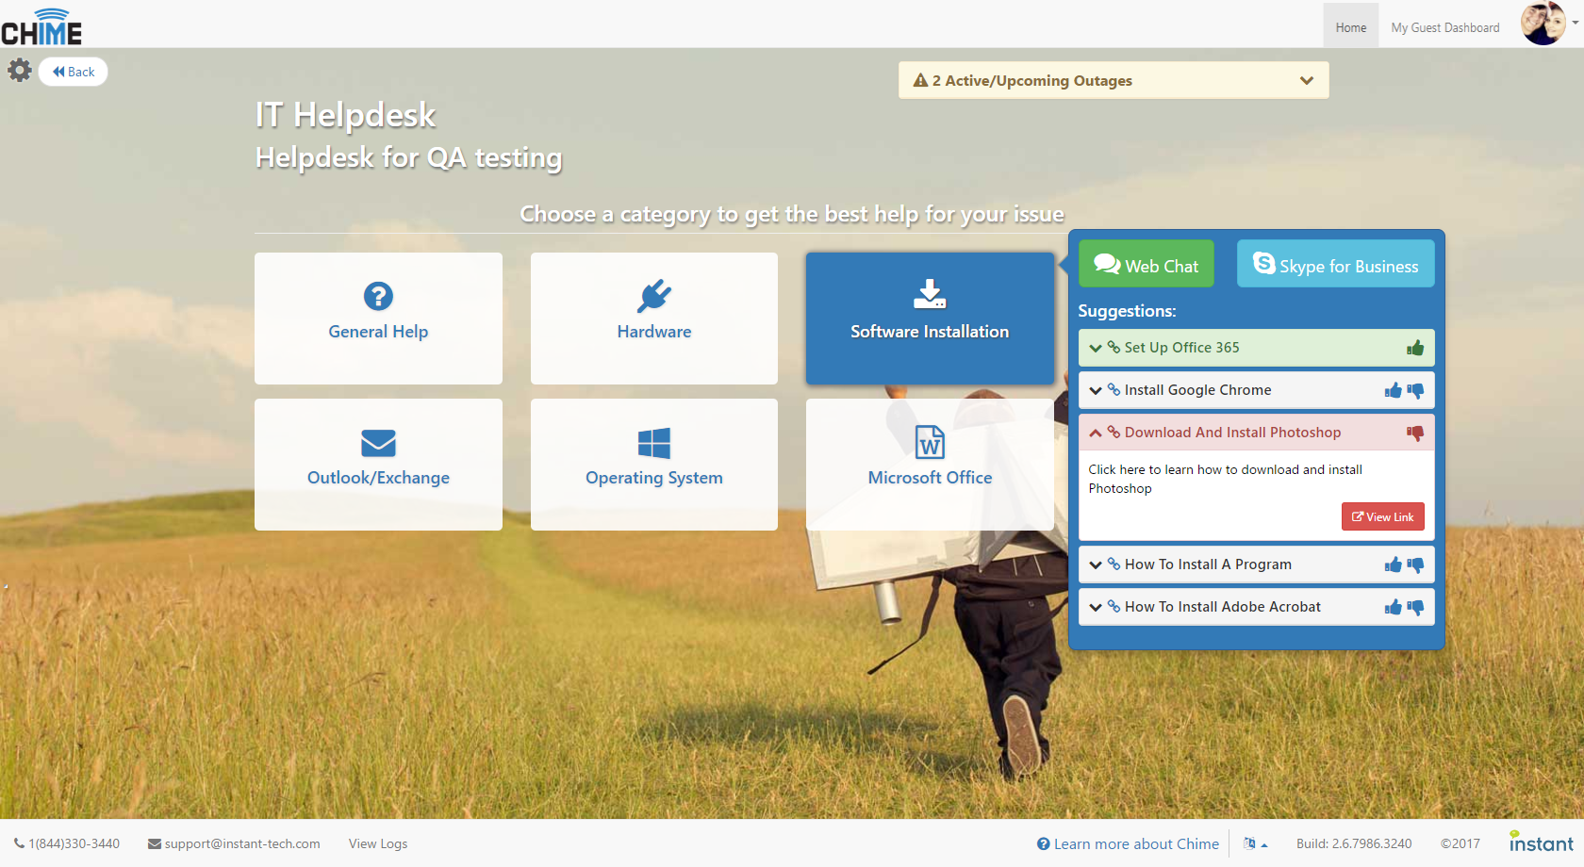
Task: Click the Outlook/Exchange envelope icon
Action: [x=378, y=443]
